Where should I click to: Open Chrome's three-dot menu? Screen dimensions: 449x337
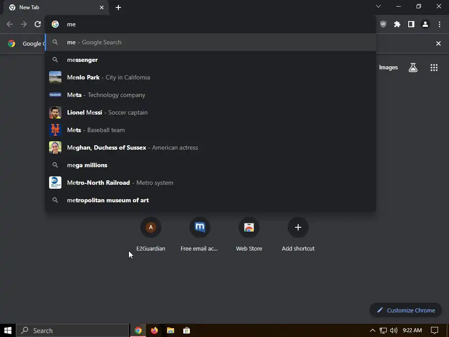(439, 25)
